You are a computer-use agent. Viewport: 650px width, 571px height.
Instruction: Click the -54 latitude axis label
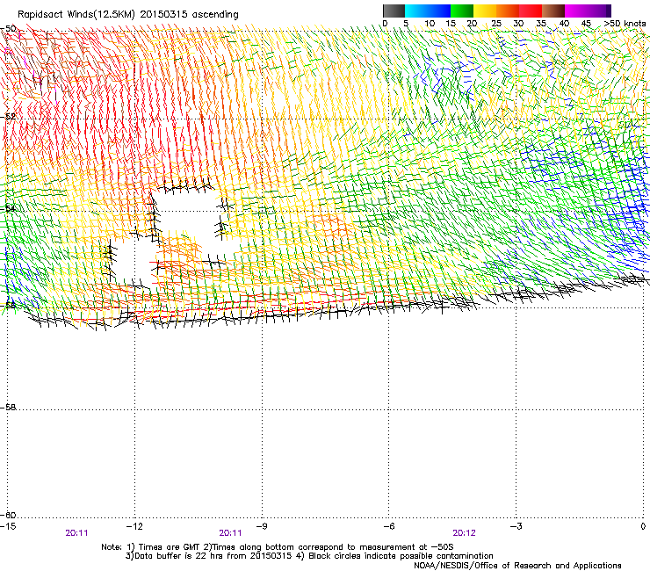click(x=8, y=208)
